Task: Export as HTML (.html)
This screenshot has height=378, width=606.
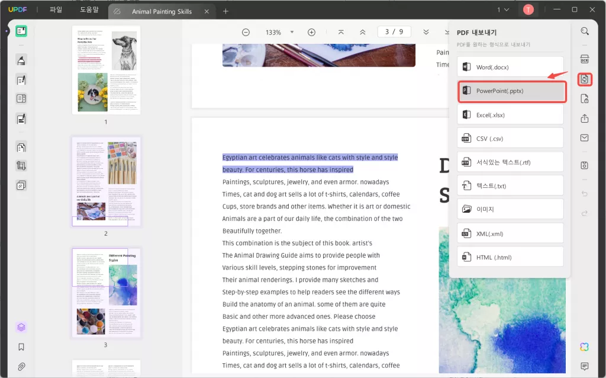Action: (510, 257)
